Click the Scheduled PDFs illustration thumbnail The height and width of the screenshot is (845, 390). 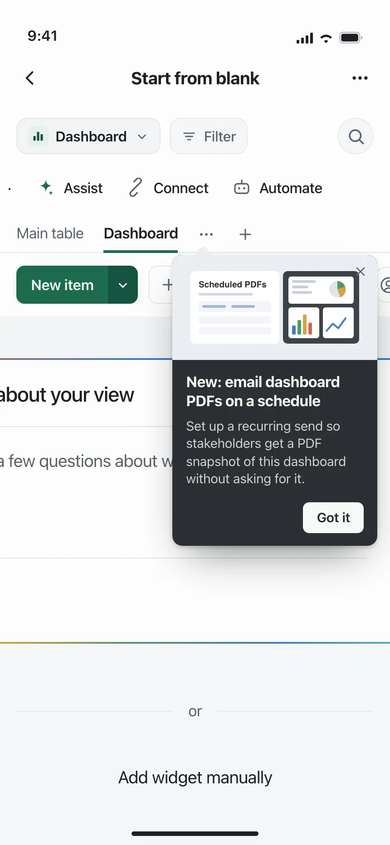pyautogui.click(x=235, y=307)
